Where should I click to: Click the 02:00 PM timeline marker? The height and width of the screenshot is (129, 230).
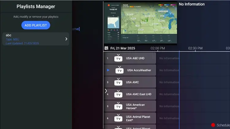click(x=158, y=48)
